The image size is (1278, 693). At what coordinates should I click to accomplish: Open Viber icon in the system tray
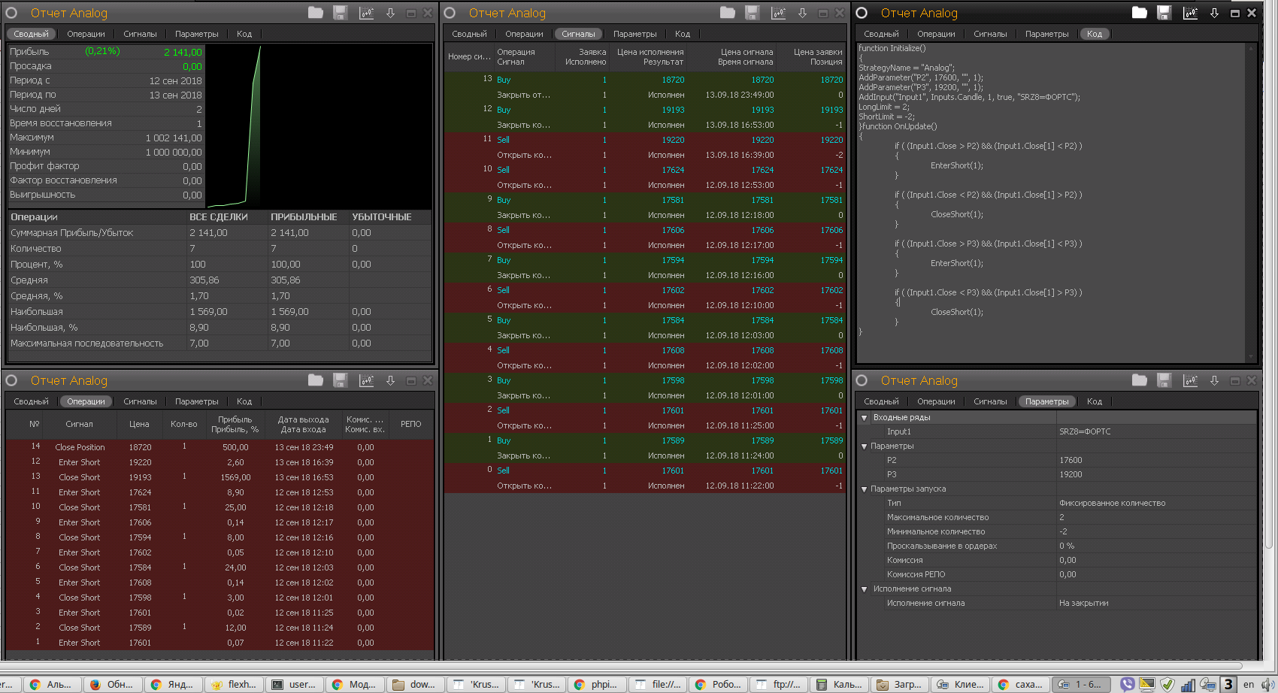(x=1127, y=684)
